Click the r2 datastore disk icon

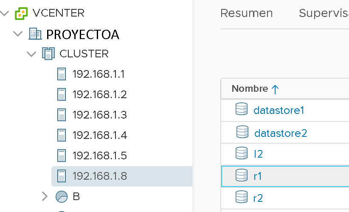tap(242, 197)
